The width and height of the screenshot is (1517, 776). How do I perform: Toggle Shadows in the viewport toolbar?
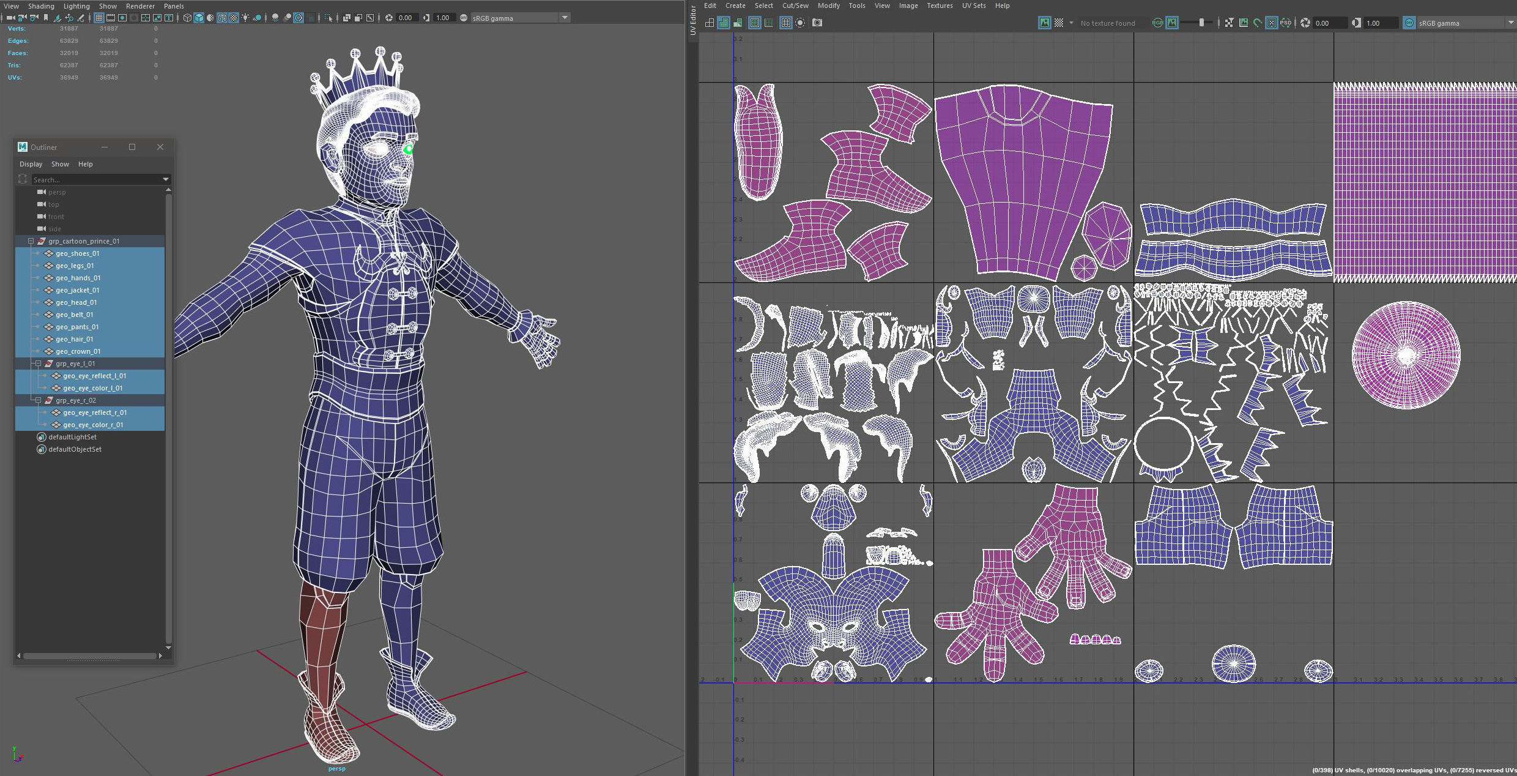[x=258, y=18]
